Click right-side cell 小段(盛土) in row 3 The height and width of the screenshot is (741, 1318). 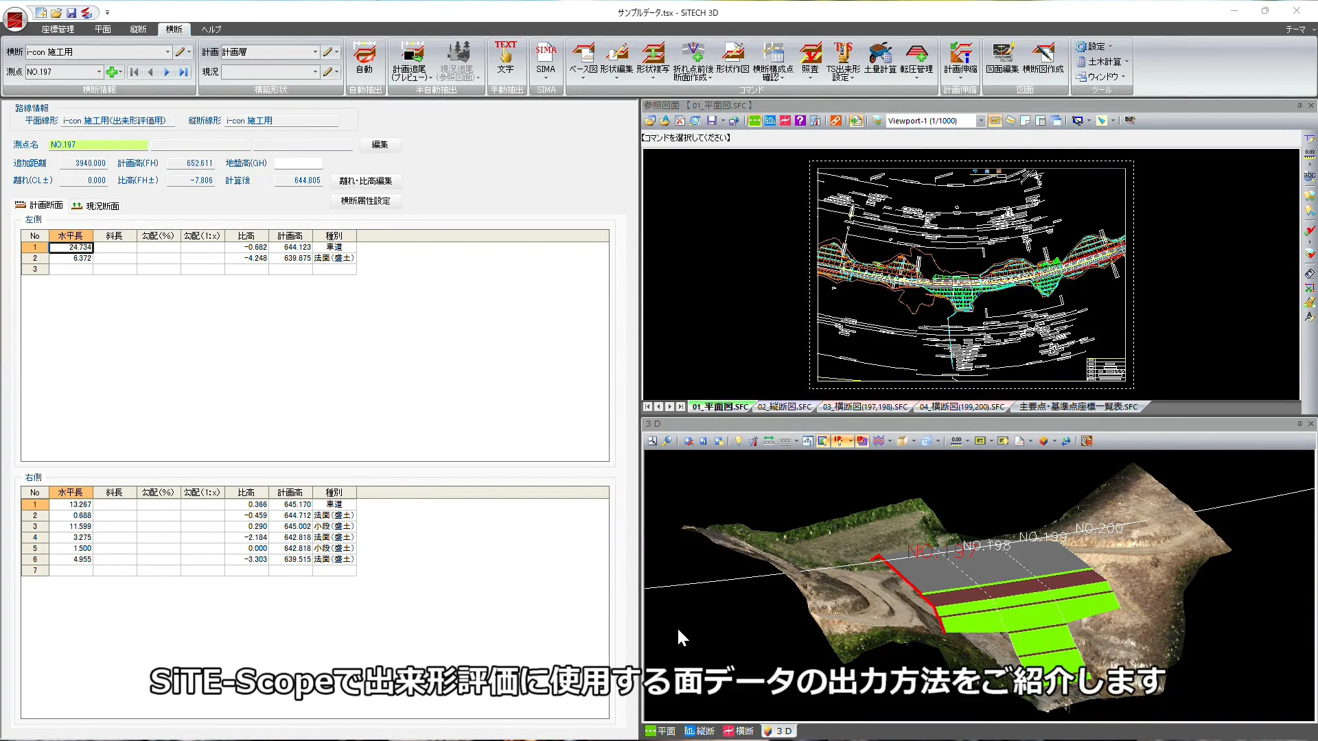point(334,526)
